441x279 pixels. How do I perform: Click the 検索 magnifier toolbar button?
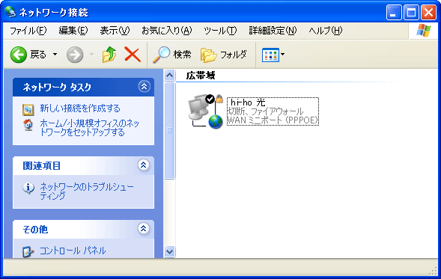coord(172,55)
